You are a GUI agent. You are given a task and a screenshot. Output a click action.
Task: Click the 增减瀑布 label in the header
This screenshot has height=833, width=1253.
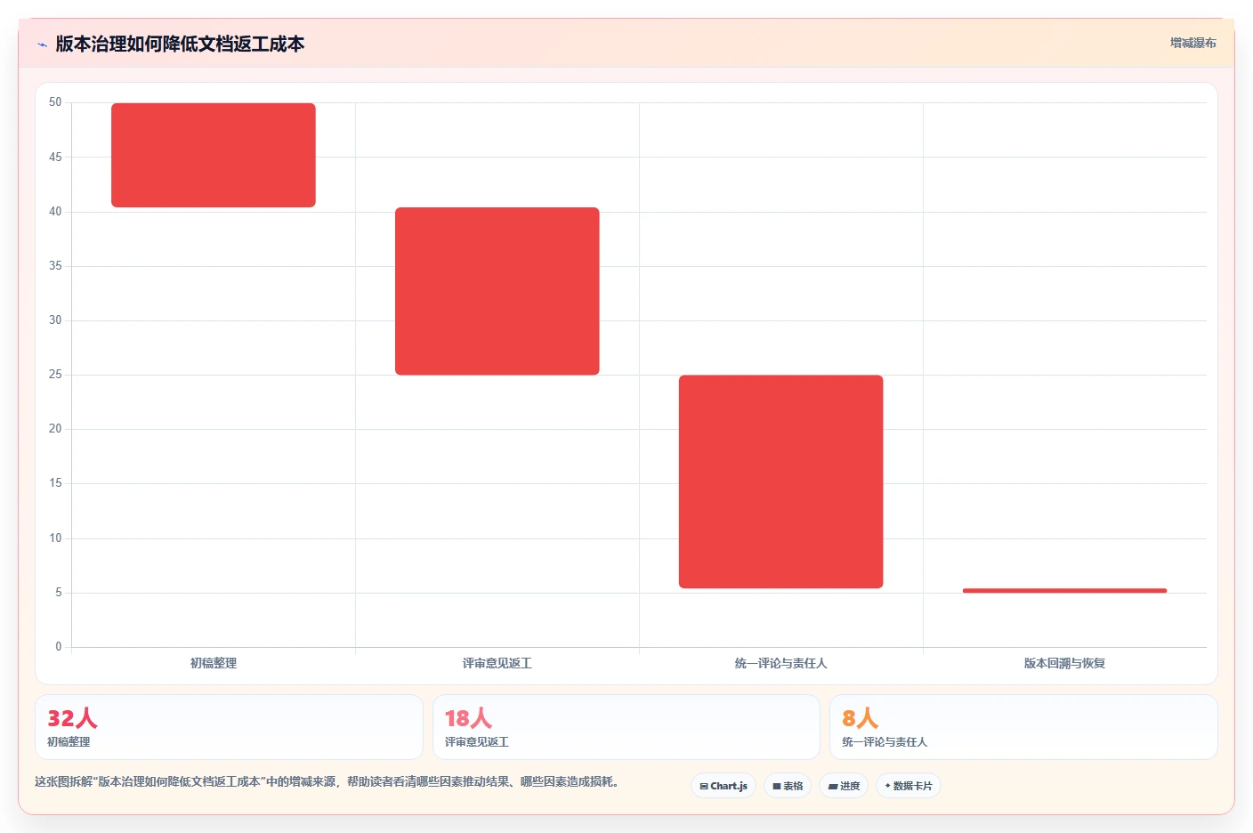pyautogui.click(x=1192, y=43)
